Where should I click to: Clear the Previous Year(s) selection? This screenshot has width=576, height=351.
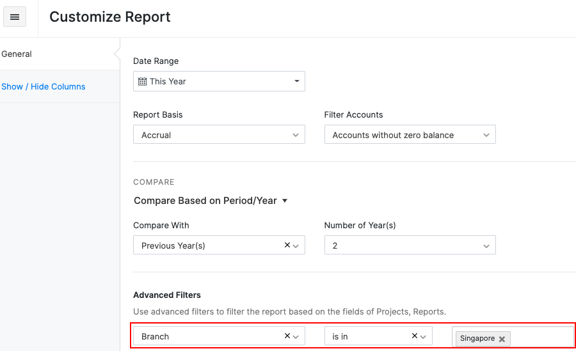click(287, 245)
